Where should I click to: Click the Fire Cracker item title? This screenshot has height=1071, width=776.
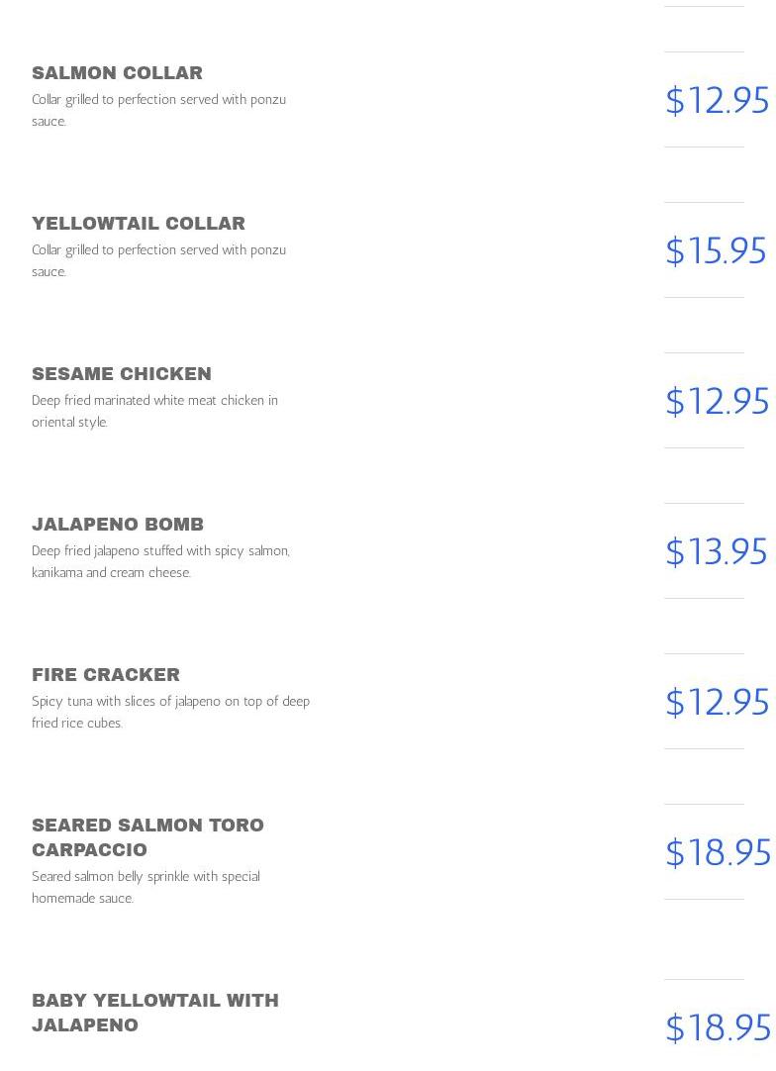[106, 674]
